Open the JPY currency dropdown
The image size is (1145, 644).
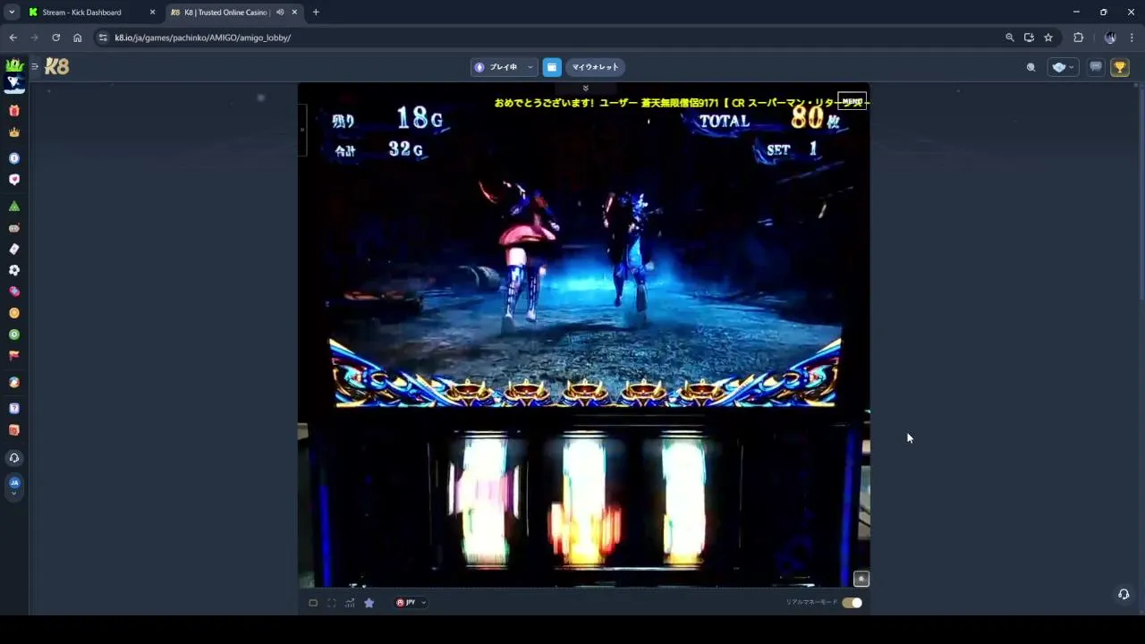(411, 603)
